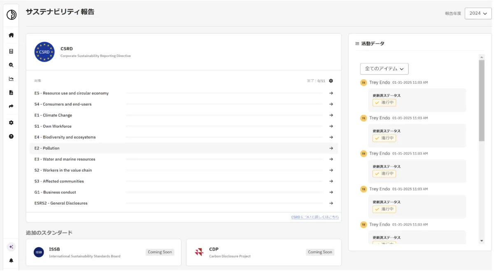Click the share arrow icon in sidebar
Screen dimensions: 494x271
click(x=11, y=106)
